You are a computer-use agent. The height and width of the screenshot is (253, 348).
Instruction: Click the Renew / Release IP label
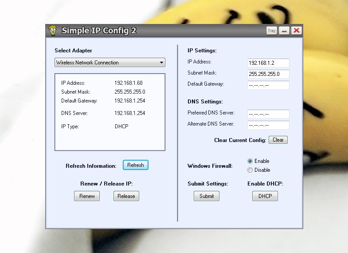pos(106,184)
